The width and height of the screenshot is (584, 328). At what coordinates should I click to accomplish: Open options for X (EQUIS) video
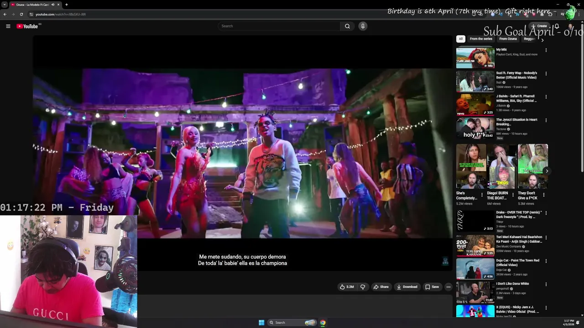pos(546,307)
